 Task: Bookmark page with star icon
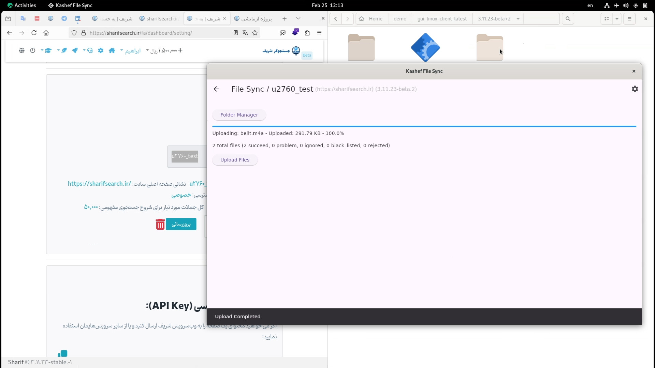255,33
